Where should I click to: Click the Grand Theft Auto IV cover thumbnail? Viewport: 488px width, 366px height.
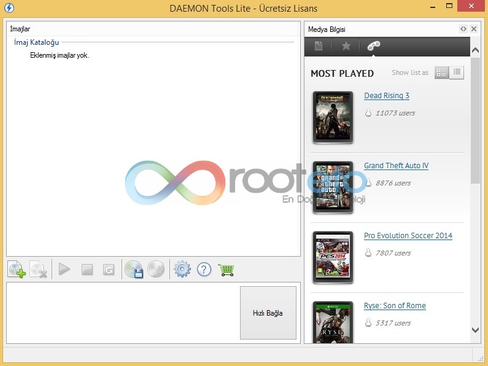click(x=333, y=187)
